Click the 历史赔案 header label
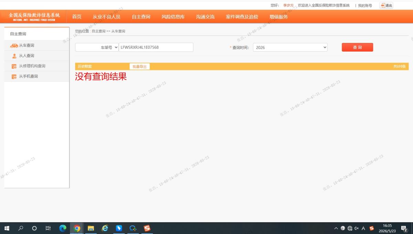Viewport: 413px width, 234px height. pyautogui.click(x=85, y=67)
